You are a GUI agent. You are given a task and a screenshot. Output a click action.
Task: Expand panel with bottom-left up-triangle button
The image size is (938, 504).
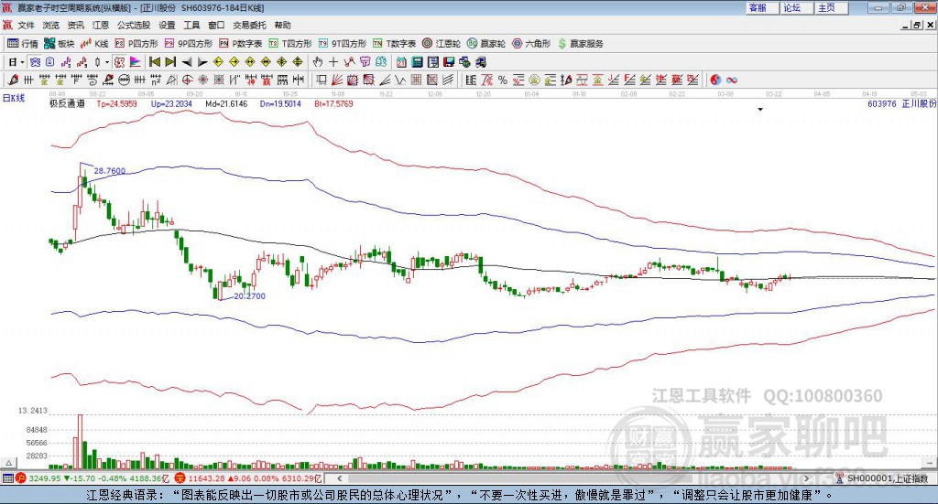point(9,463)
